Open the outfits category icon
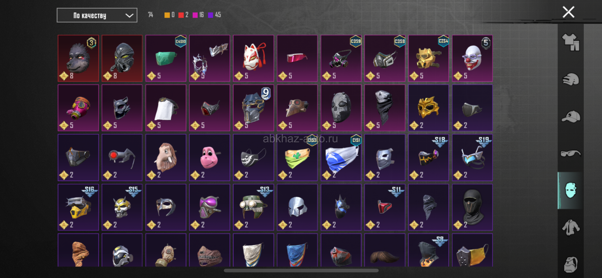 click(571, 42)
